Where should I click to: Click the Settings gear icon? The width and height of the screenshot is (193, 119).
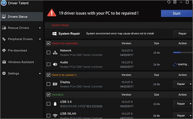coord(4,73)
